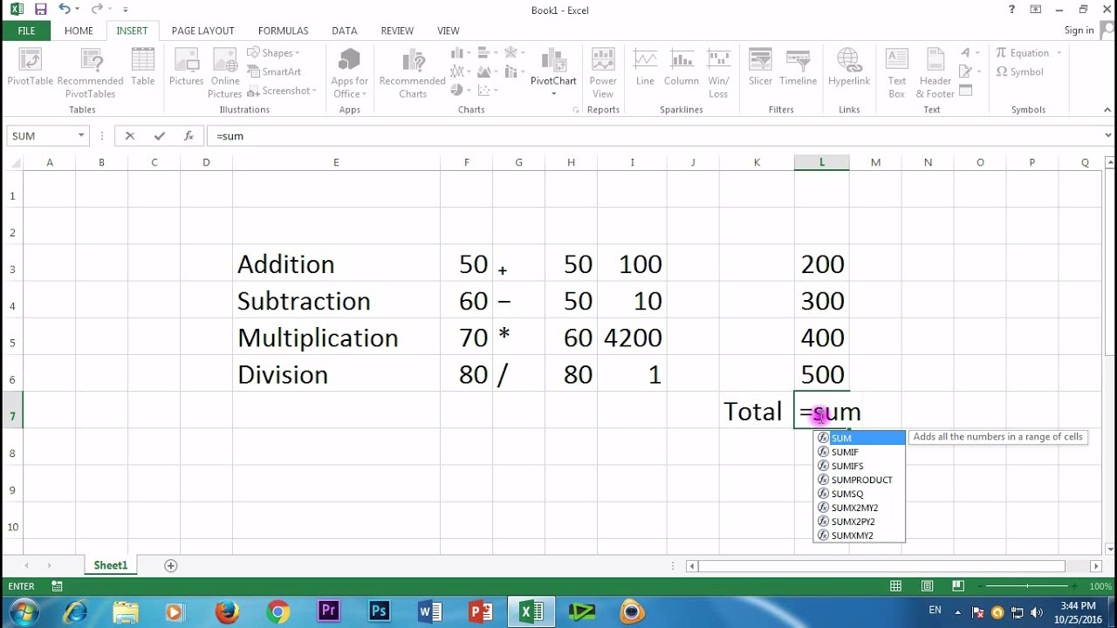1117x628 pixels.
Task: Insert a PivotTable from the ribbon
Action: (x=31, y=69)
